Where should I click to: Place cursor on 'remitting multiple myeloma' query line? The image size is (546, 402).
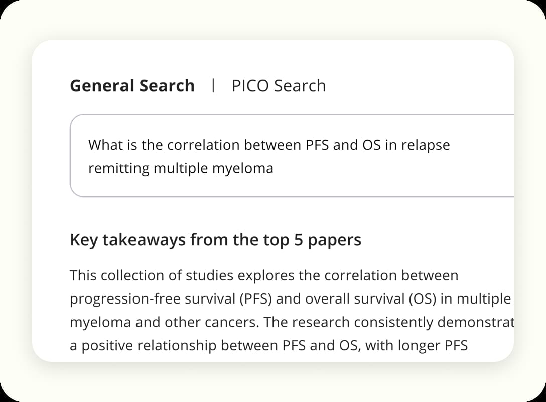coord(181,168)
